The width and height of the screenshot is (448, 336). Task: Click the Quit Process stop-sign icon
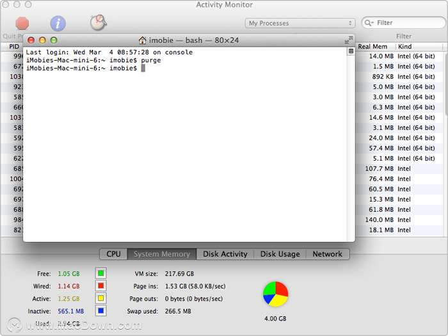pos(22,23)
